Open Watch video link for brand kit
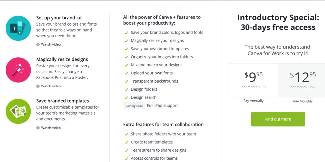Viewport: 325px width, 162px height. coord(51,44)
